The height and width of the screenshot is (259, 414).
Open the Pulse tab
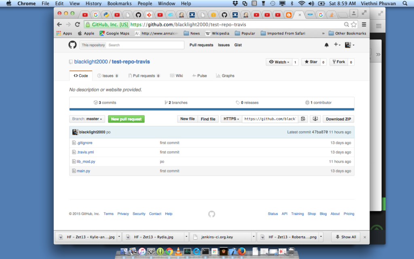[x=200, y=76]
